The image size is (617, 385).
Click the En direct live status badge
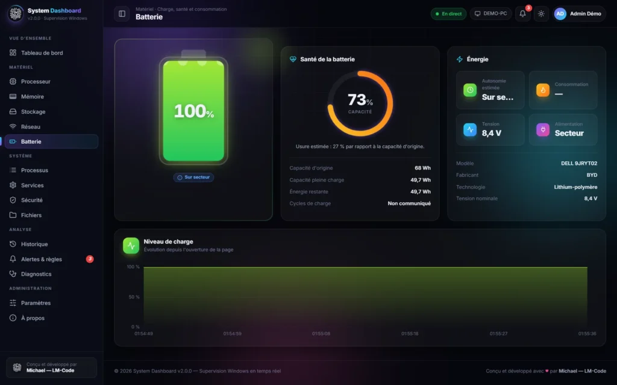(448, 14)
